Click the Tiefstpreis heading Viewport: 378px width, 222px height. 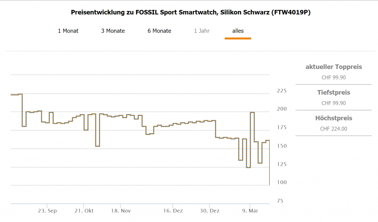point(334,93)
